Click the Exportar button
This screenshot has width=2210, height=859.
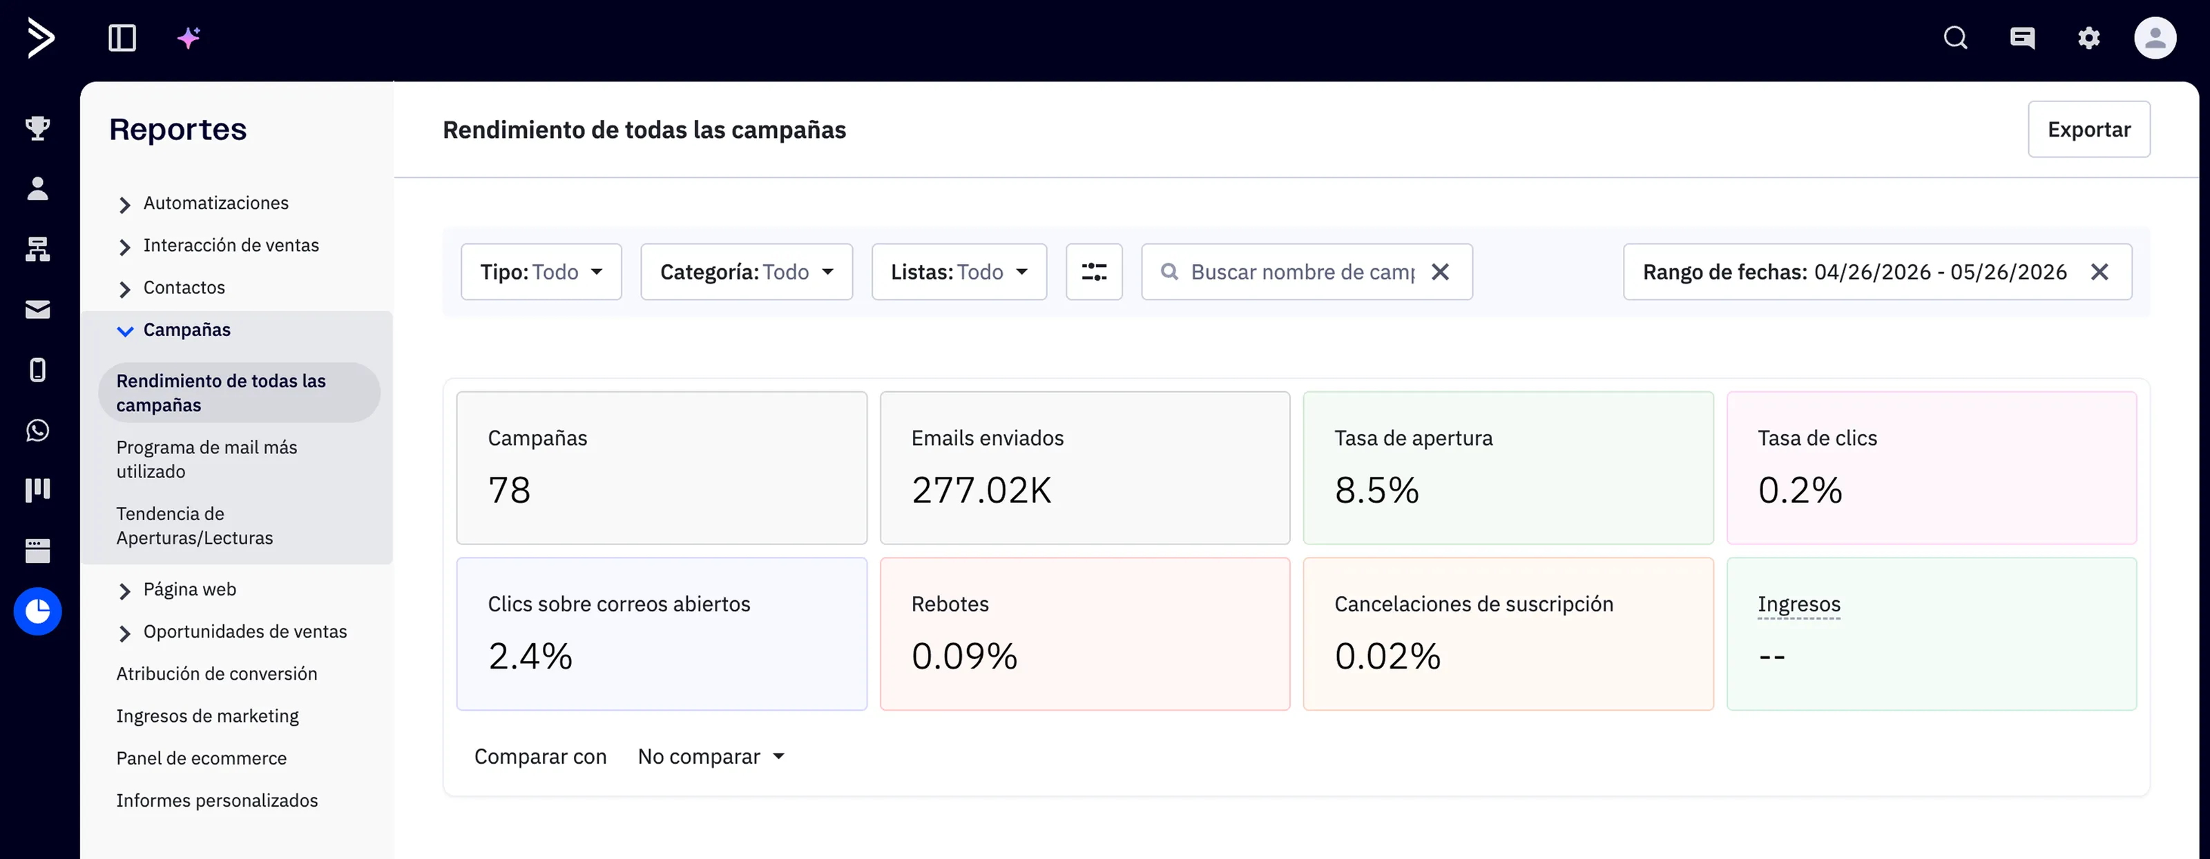click(x=2088, y=130)
